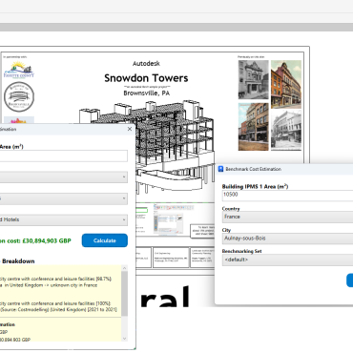
Task: Click the colored brick building photo top right
Action: pos(286,84)
